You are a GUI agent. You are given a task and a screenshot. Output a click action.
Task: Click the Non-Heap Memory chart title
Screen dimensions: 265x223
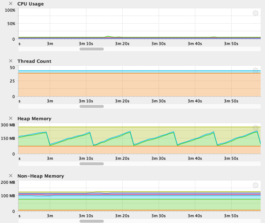click(x=40, y=176)
